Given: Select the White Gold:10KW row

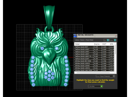Looking at the screenshot, I should tap(94, 65).
